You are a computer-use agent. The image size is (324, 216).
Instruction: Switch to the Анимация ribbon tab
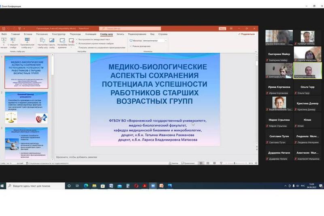point(90,34)
